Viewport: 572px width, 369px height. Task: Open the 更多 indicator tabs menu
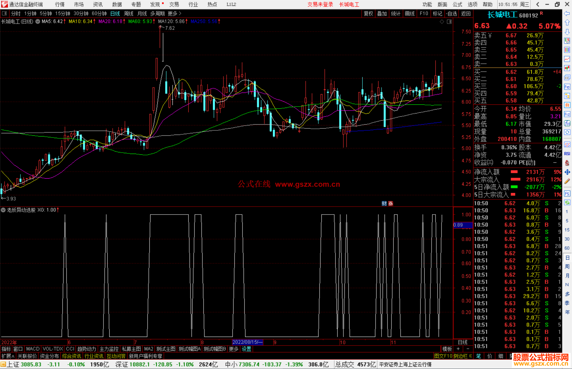(234, 349)
